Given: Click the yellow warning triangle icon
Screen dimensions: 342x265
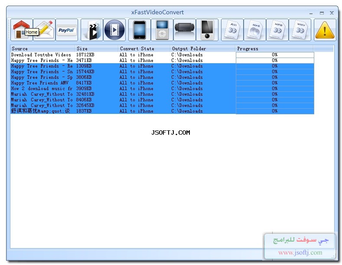Looking at the screenshot, I should pos(325,29).
